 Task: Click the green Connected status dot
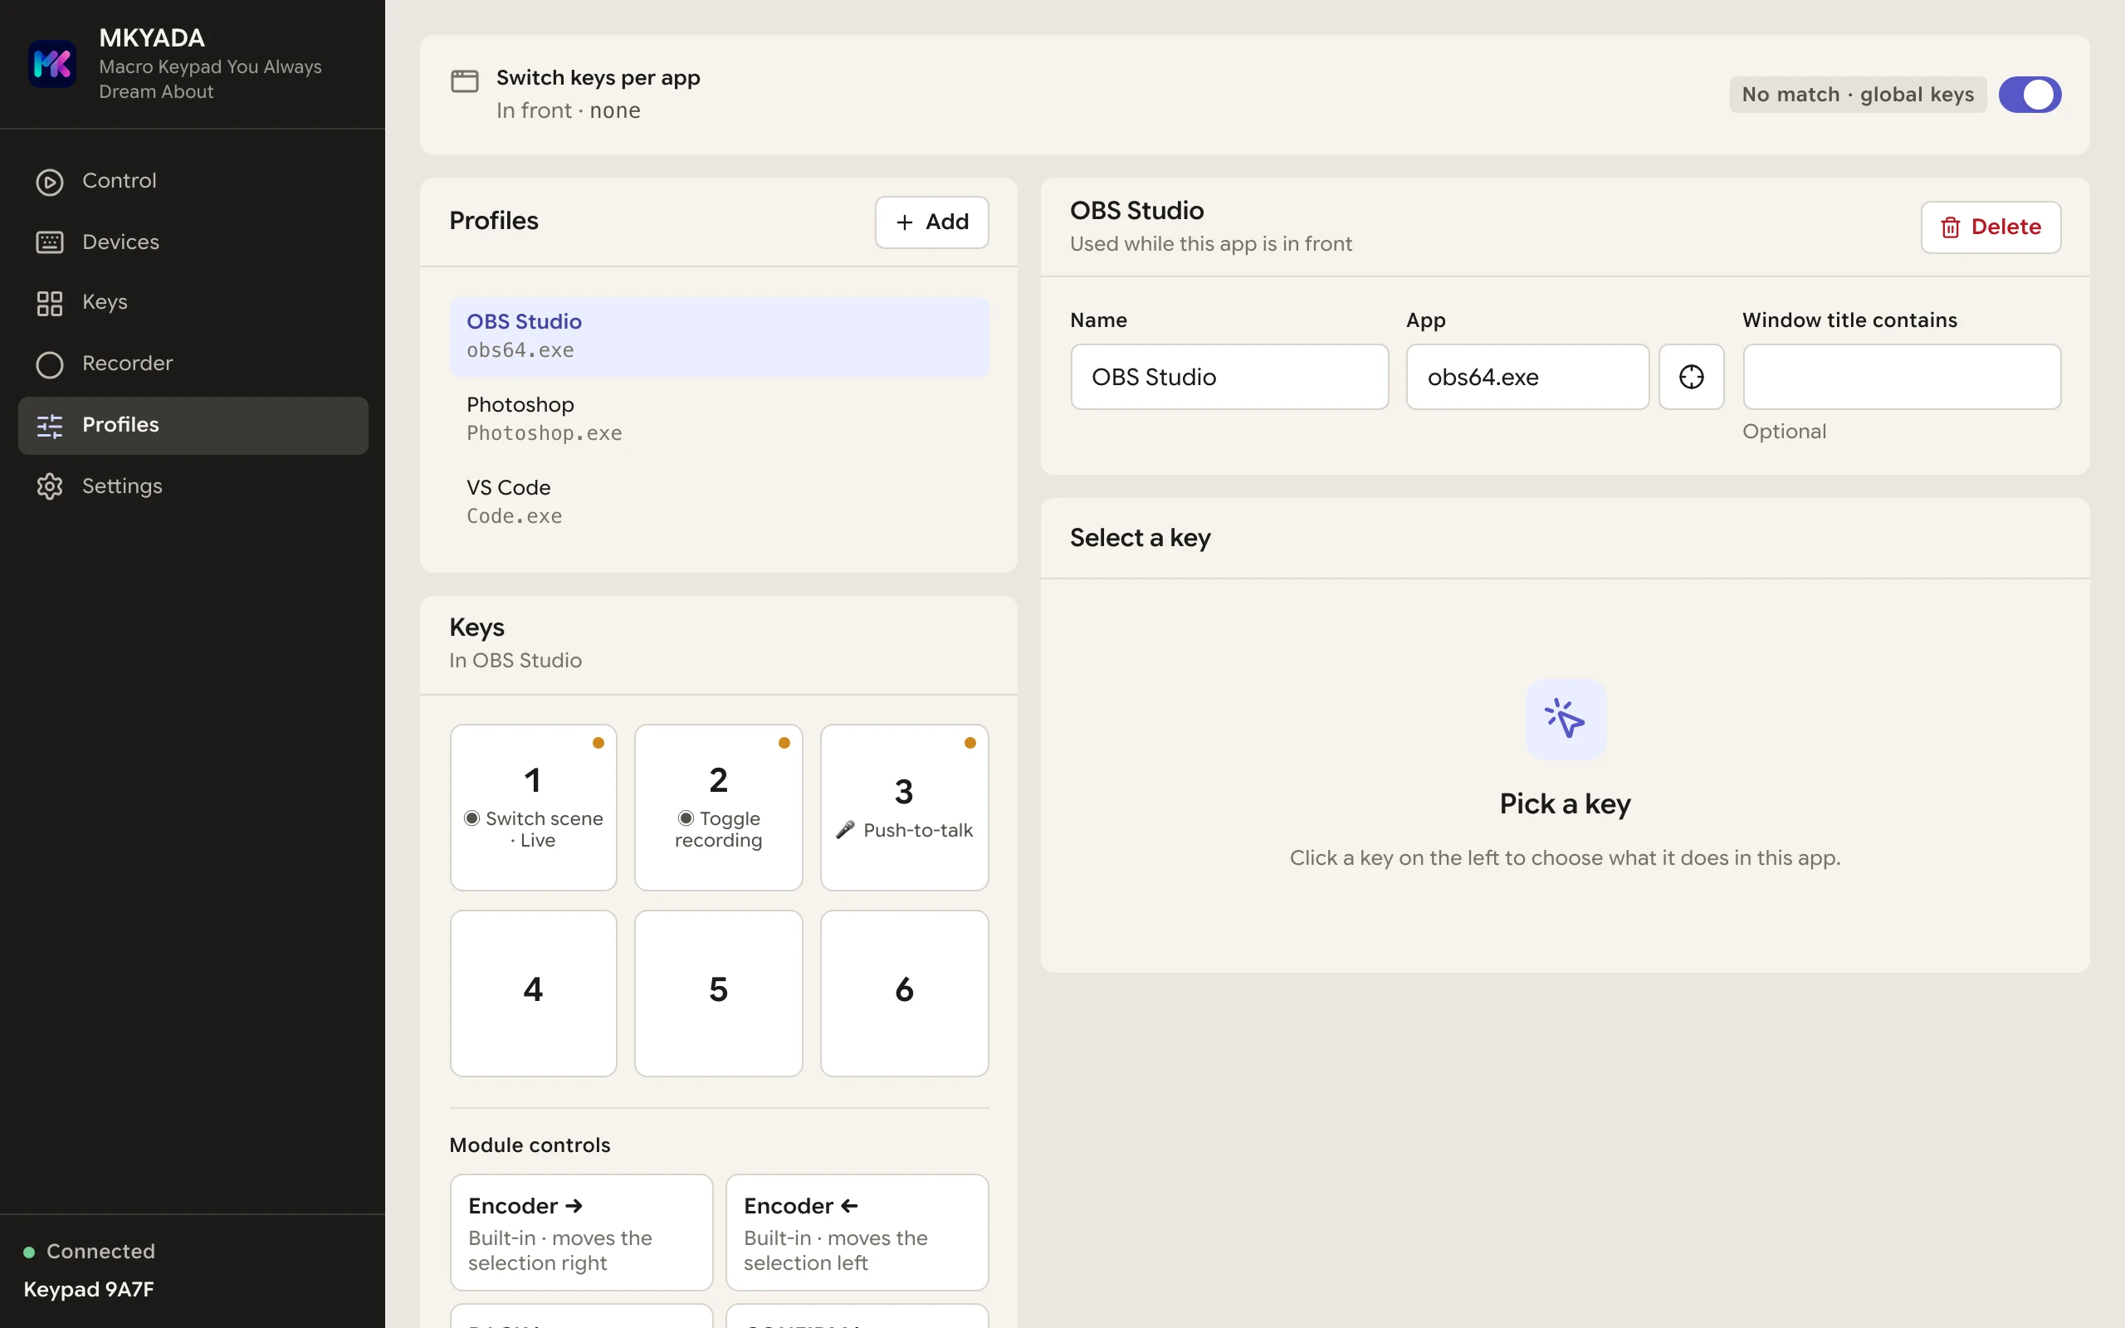click(x=29, y=1252)
